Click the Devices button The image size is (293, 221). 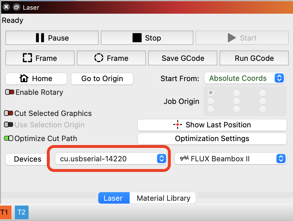27,159
